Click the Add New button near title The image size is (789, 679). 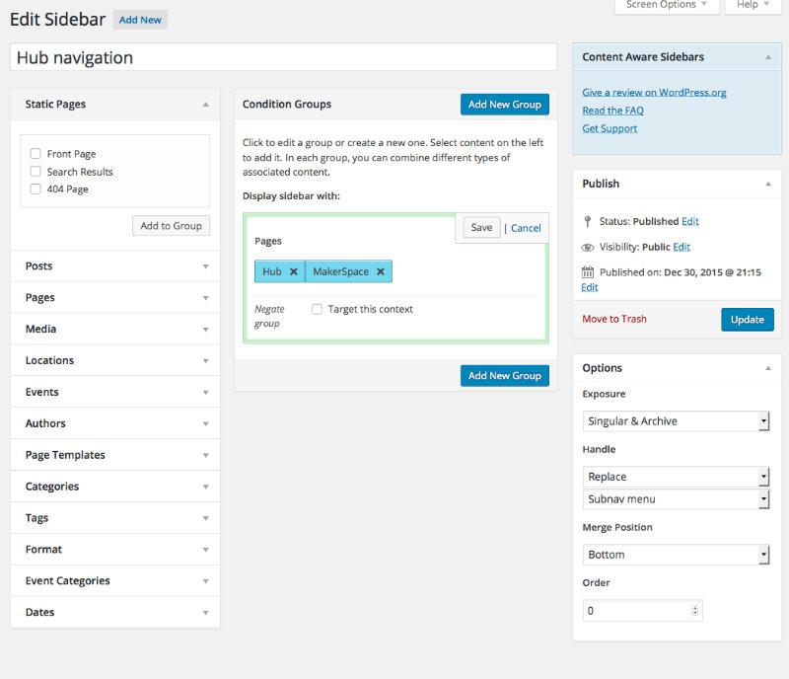tap(140, 20)
